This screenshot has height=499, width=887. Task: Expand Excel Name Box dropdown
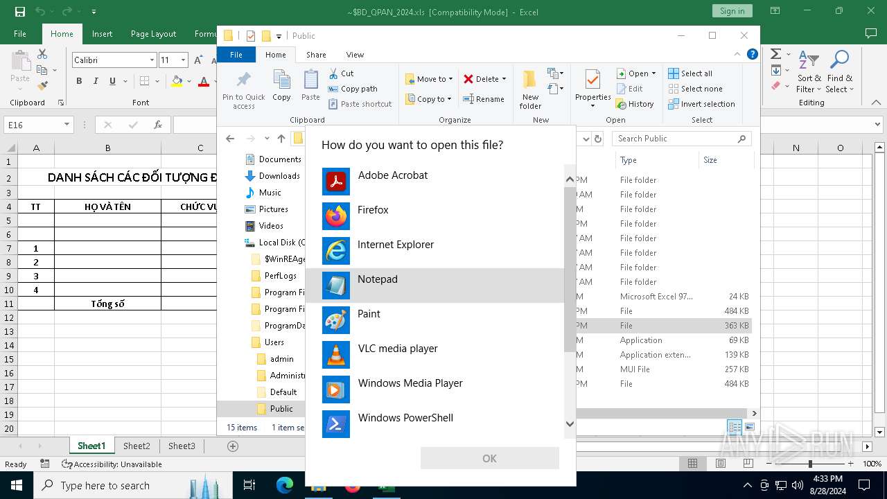pyautogui.click(x=67, y=125)
